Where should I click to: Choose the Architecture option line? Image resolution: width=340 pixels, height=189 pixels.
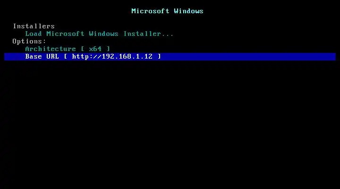[x=68, y=49]
